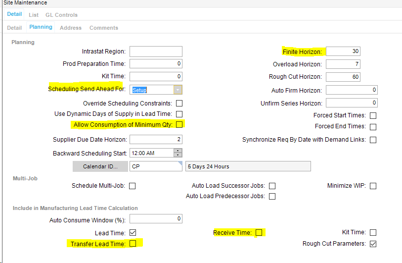This screenshot has width=402, height=263.
Task: Check Synchronize Req By Date with Demand Links
Action: point(373,140)
